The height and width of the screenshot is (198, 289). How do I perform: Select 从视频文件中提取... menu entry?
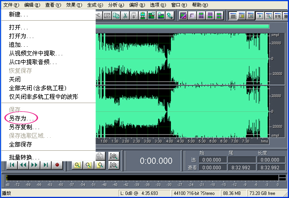pos(49,53)
